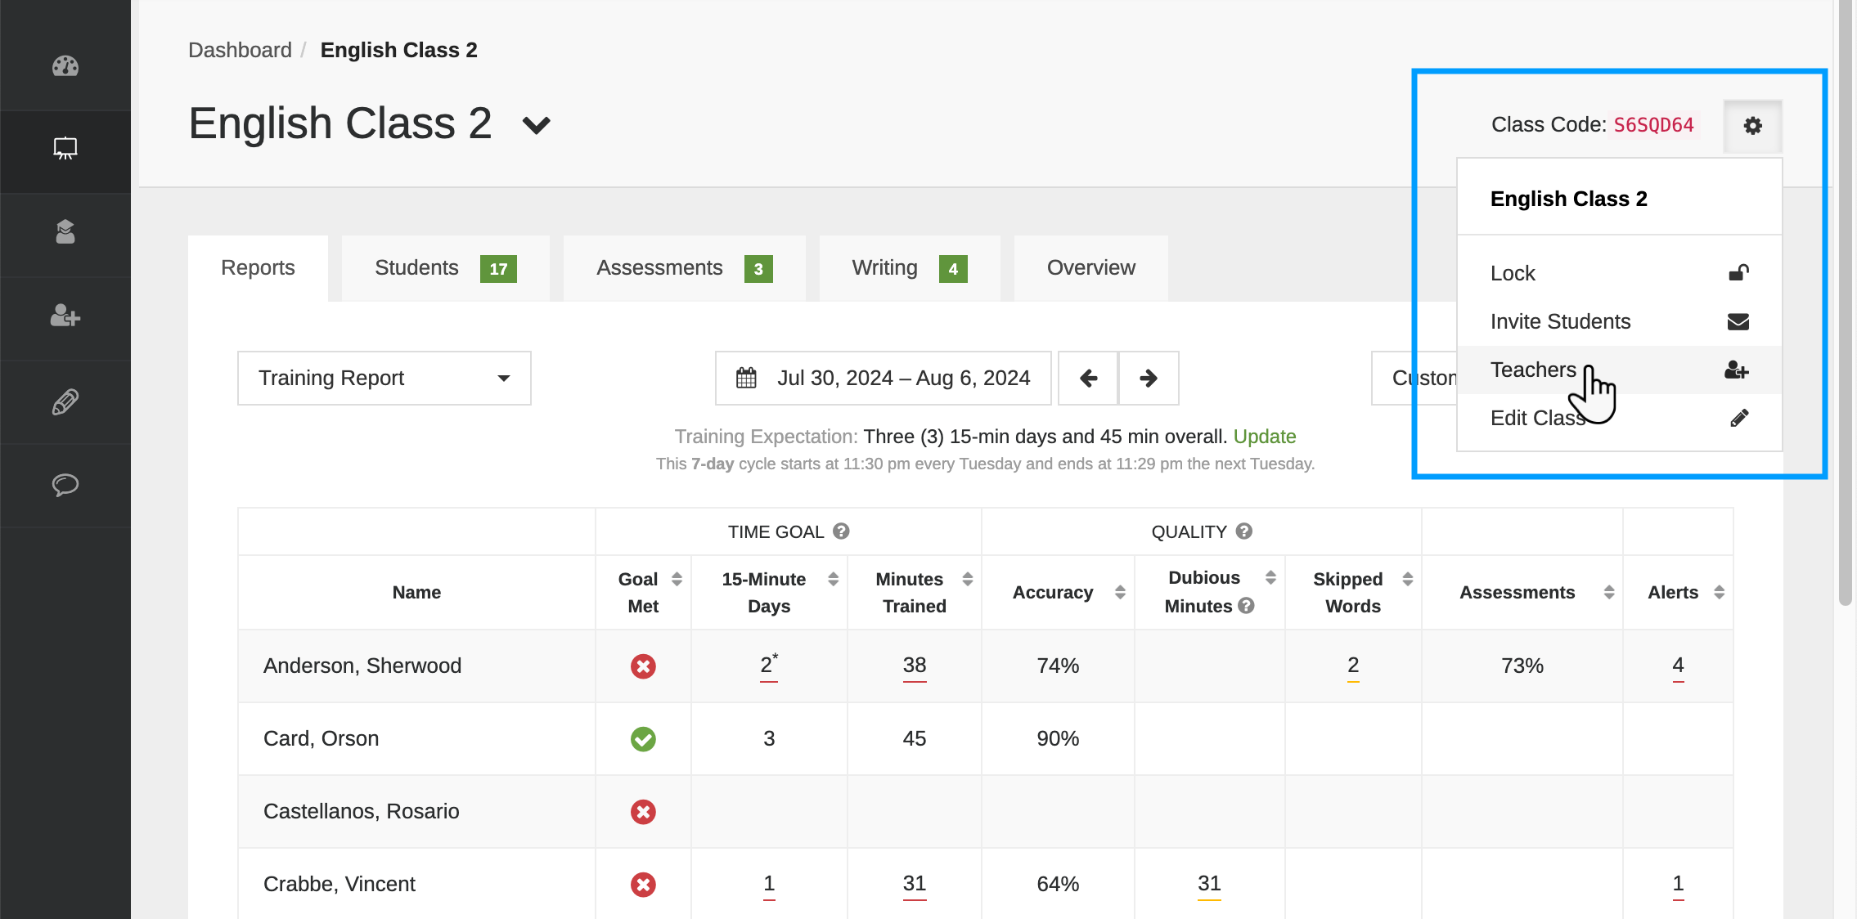
Task: Open the students graduate icon in sidebar
Action: point(65,232)
